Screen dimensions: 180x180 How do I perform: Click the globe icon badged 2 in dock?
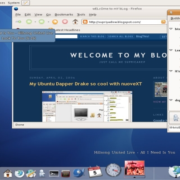click(174, 172)
